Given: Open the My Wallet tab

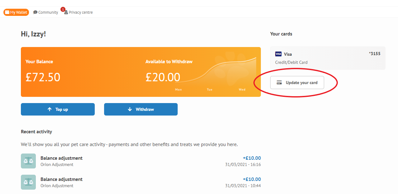Looking at the screenshot, I should [x=16, y=12].
